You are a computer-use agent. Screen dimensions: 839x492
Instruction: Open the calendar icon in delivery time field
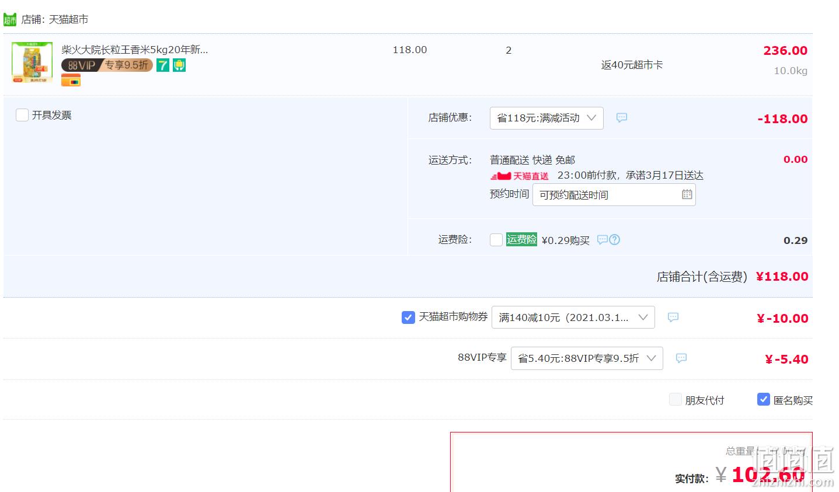[x=687, y=194]
